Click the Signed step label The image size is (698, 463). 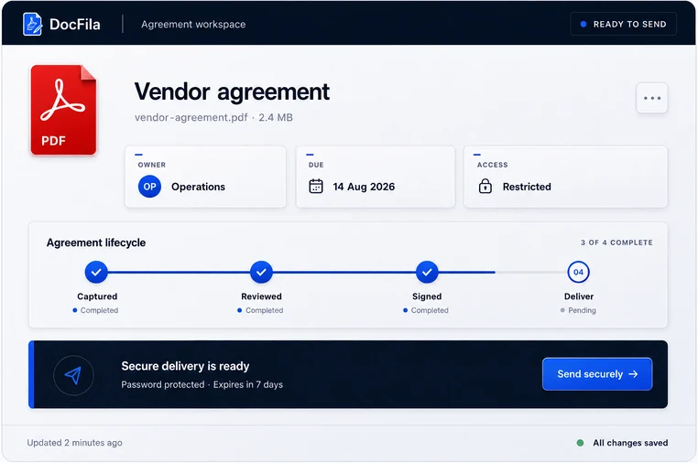[x=427, y=296]
